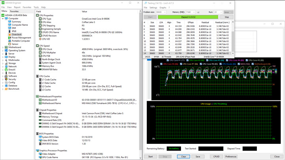Uncheck CPU Core #5 graph checkbox
This screenshot has height=160, width=285.
coord(247,60)
